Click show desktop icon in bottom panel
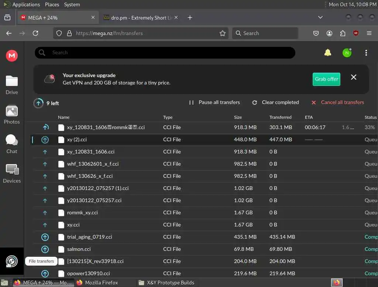Viewport: 378px width, 287px height. (x=4, y=283)
